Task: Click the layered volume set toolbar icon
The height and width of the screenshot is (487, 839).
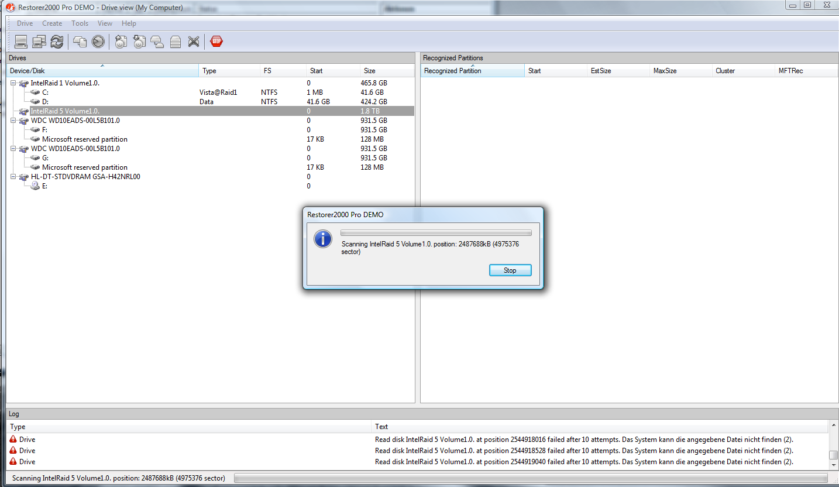Action: coord(176,42)
